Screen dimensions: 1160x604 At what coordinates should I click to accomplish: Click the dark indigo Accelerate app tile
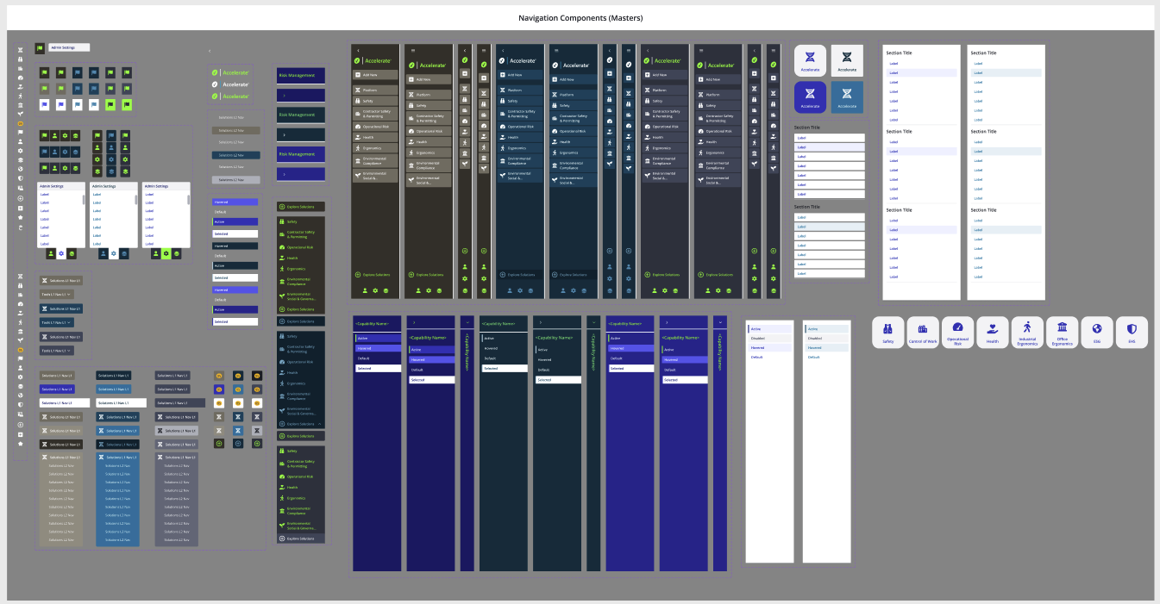810,97
